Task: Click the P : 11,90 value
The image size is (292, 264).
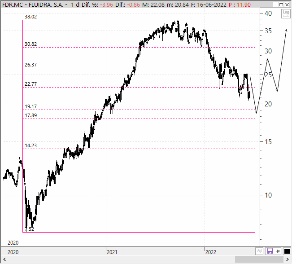Action: [x=240, y=5]
